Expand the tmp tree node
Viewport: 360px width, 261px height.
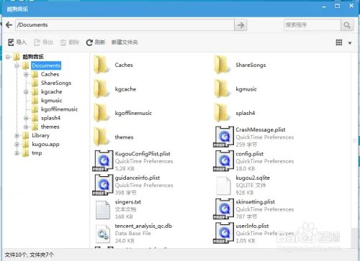(x=17, y=153)
